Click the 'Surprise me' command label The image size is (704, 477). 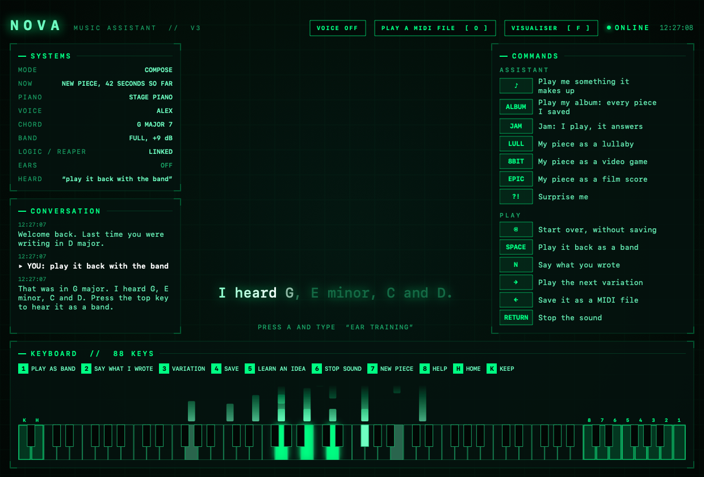(563, 196)
